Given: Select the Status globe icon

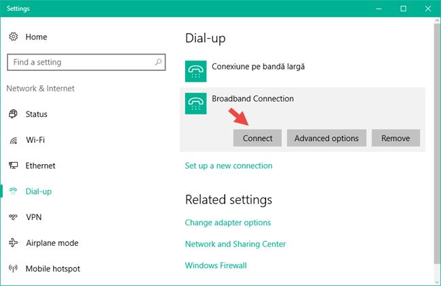Looking at the screenshot, I should 13,114.
